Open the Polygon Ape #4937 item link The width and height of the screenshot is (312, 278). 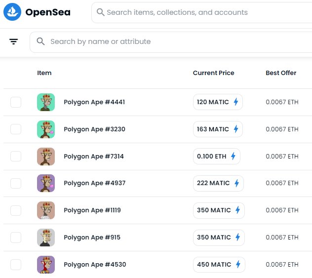pos(95,183)
